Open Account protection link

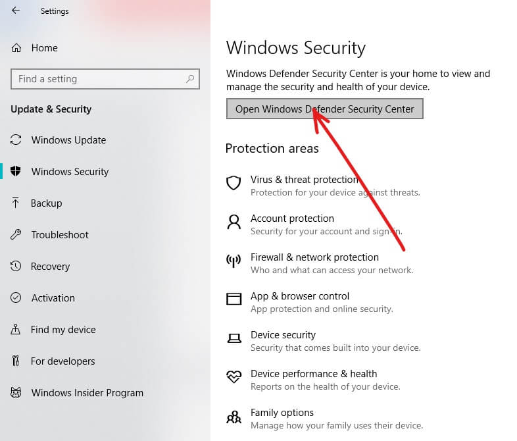tap(292, 219)
